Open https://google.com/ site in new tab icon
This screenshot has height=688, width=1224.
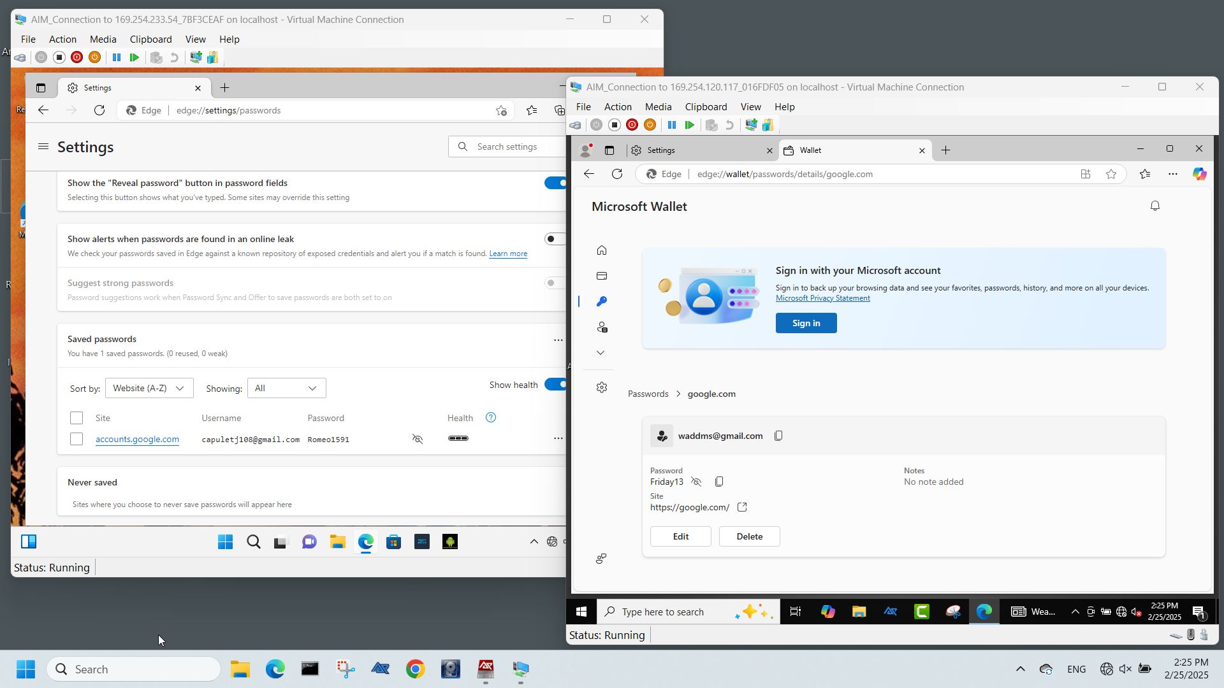tap(742, 507)
